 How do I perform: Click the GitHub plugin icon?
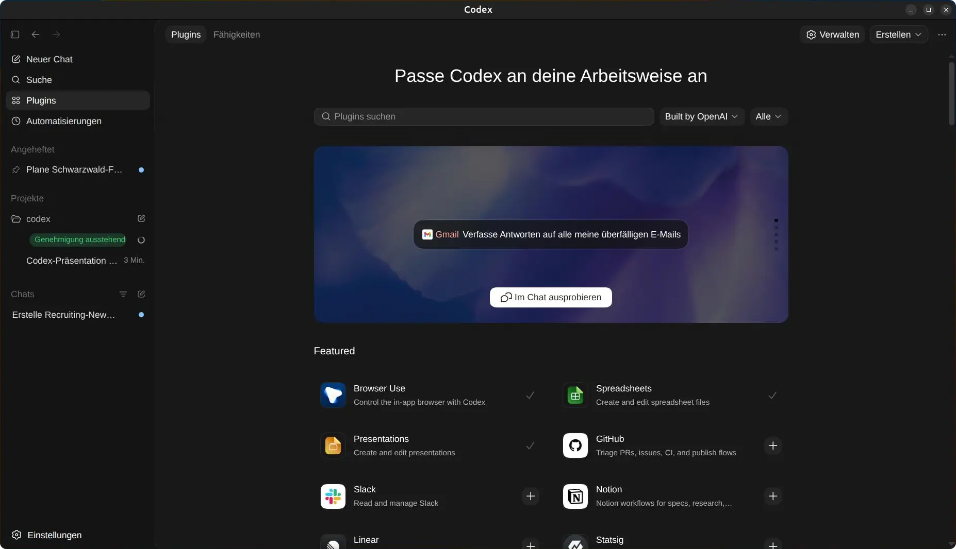[x=575, y=445]
